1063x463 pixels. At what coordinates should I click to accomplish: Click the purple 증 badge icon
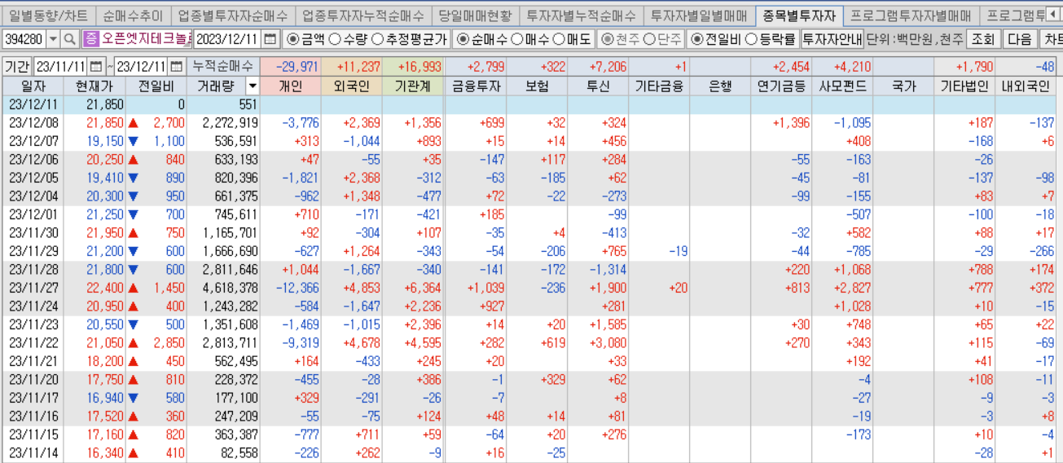click(x=90, y=38)
